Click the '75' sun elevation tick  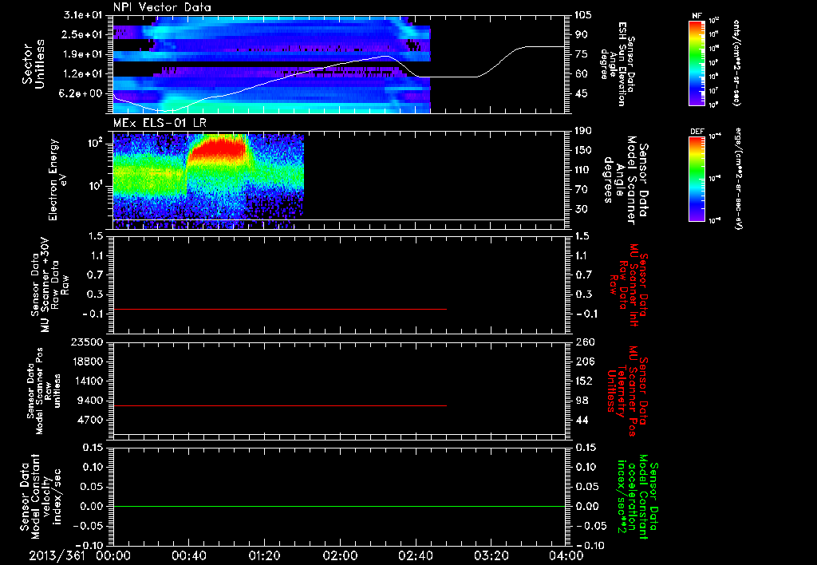(x=581, y=54)
